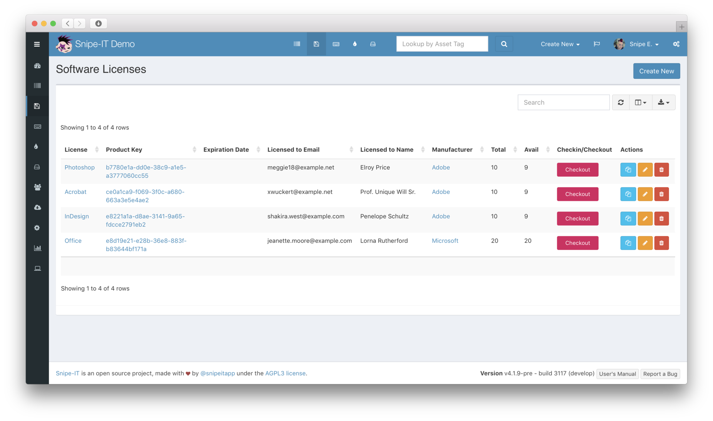Open the column visibility picker
Screen dimensions: 713x421
point(640,102)
